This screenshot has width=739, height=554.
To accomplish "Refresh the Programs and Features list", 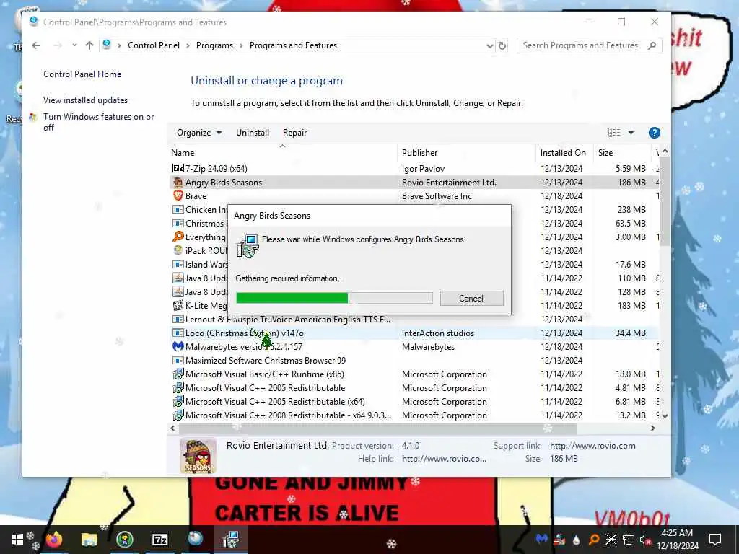I will pyautogui.click(x=502, y=45).
